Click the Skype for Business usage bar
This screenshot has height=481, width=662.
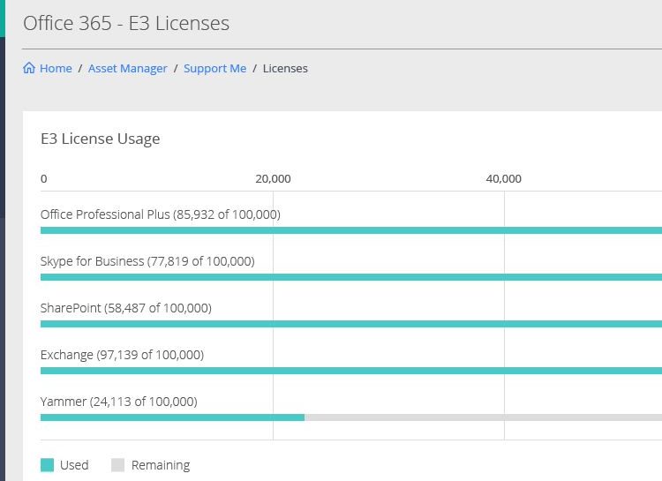[351, 277]
